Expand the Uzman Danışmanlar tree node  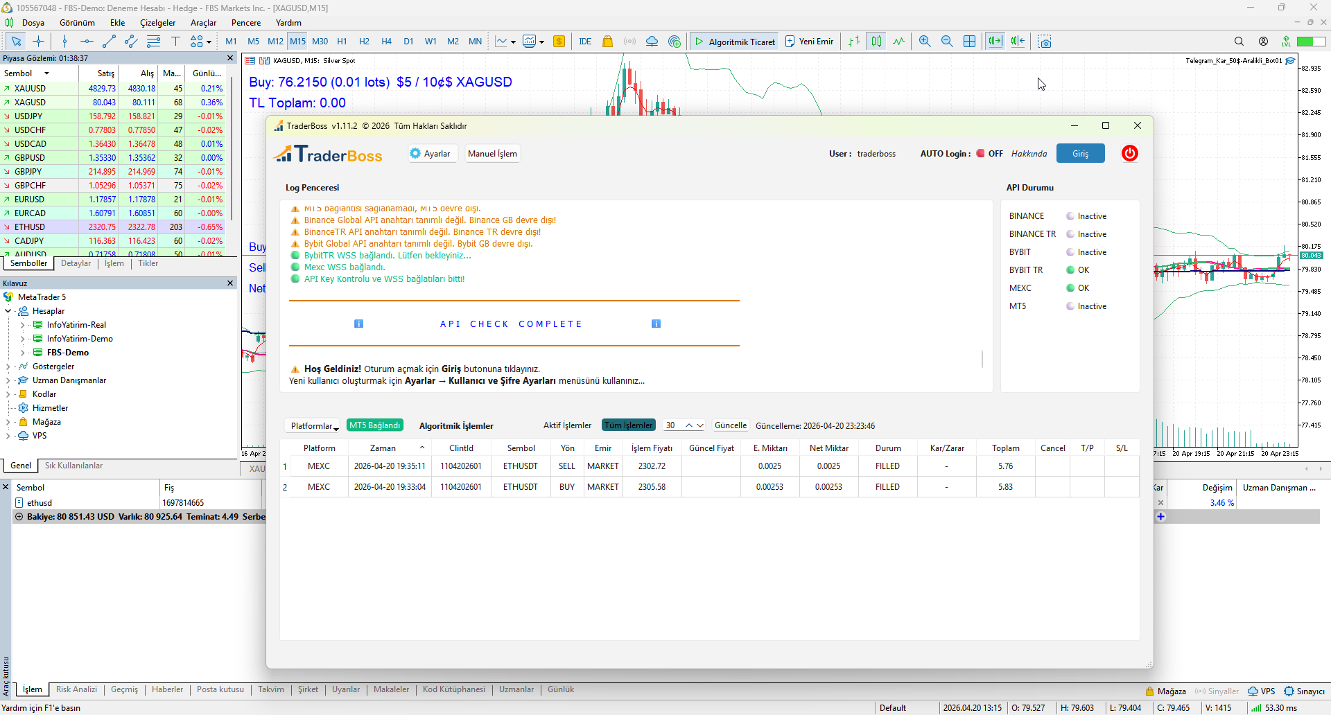click(8, 380)
